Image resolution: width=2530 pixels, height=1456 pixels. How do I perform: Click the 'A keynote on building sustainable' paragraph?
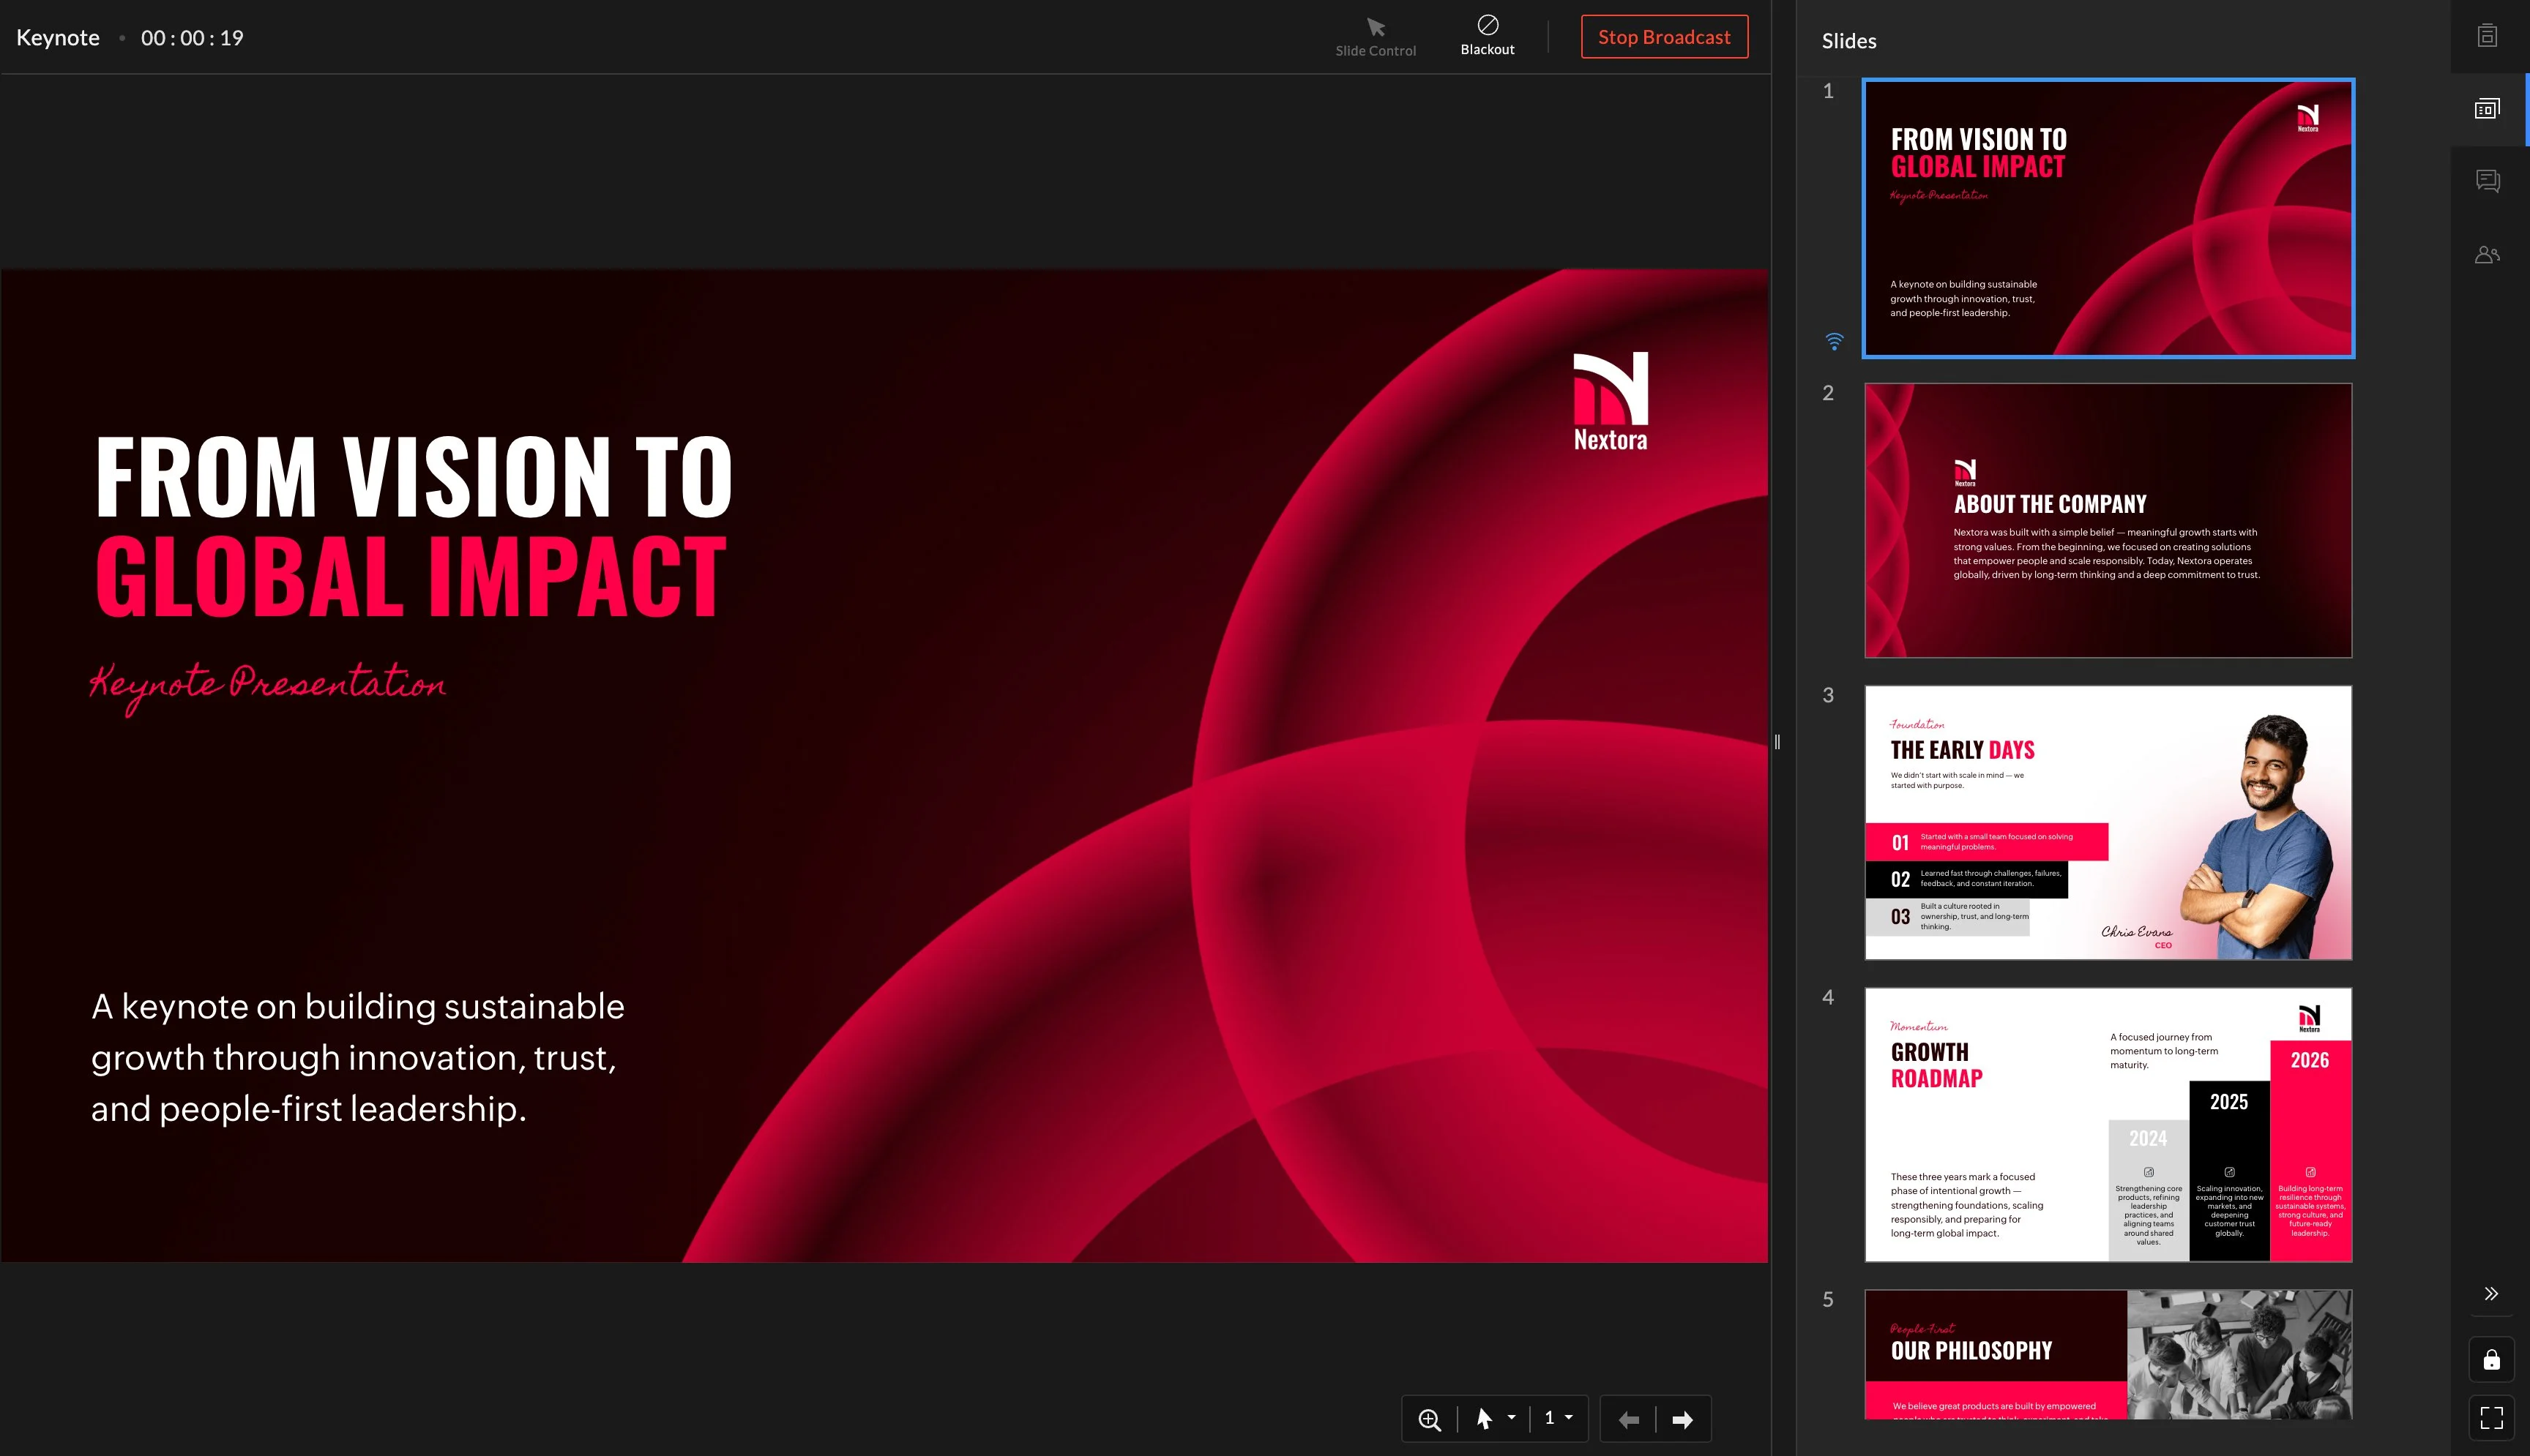click(358, 1057)
